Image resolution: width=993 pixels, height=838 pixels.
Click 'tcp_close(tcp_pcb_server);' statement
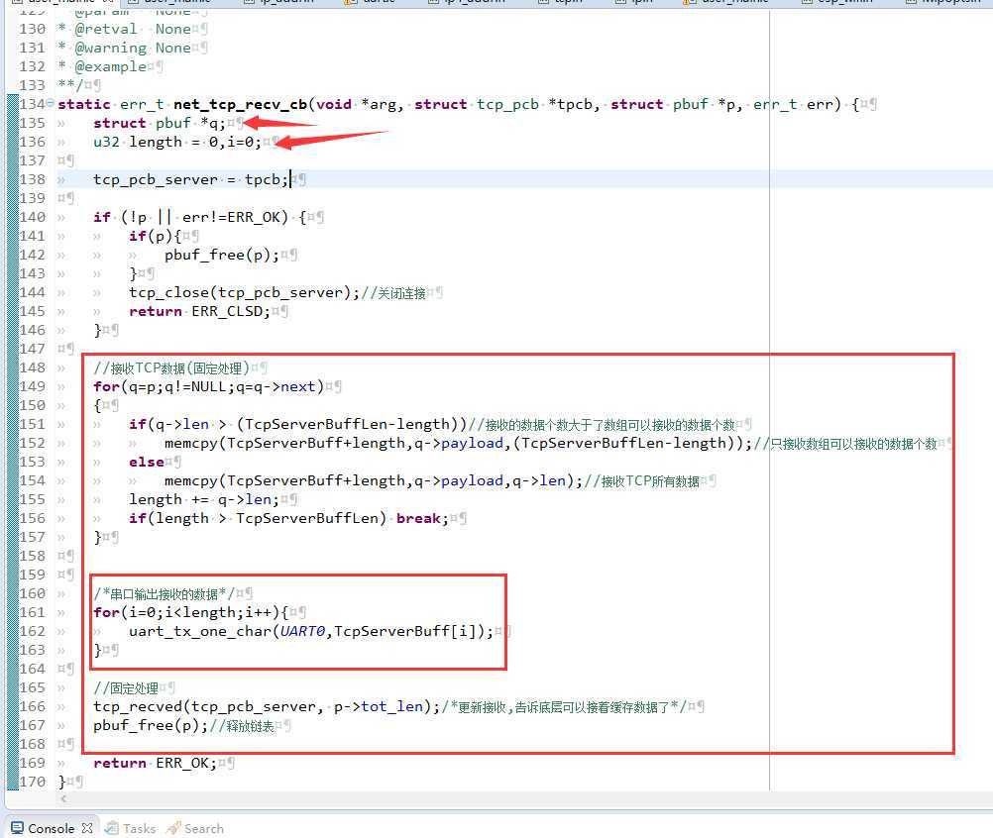pos(245,292)
